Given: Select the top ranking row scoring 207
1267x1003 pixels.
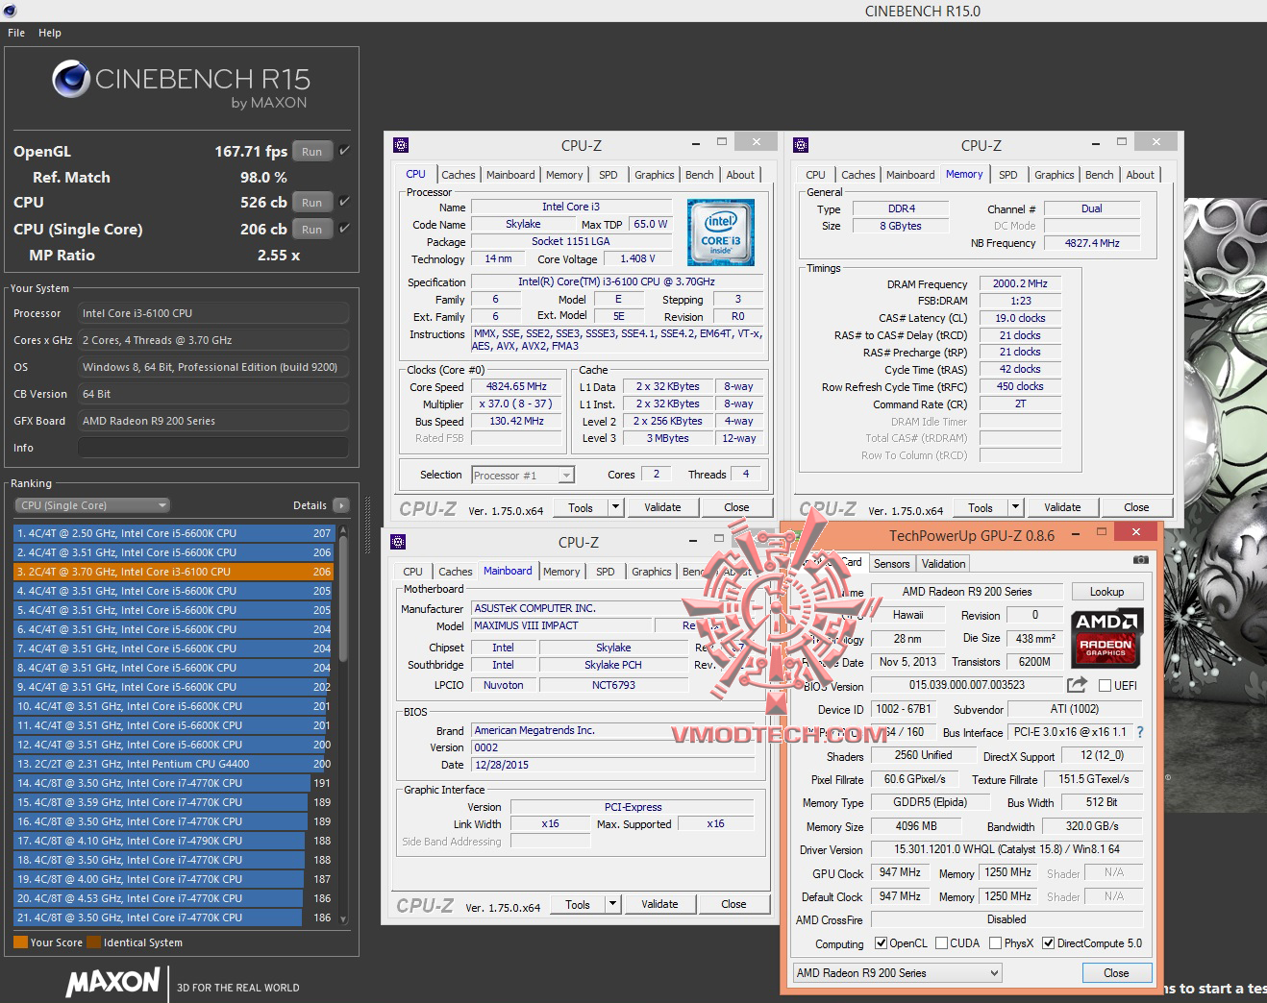Looking at the screenshot, I should 173,533.
